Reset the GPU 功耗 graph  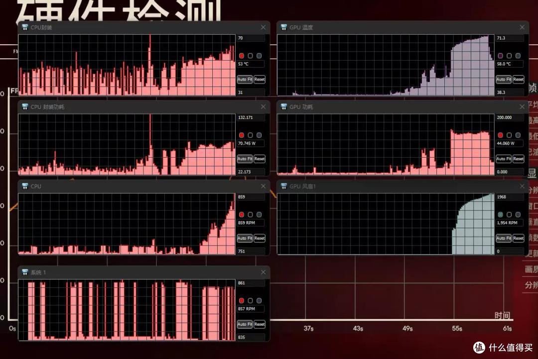pos(518,159)
